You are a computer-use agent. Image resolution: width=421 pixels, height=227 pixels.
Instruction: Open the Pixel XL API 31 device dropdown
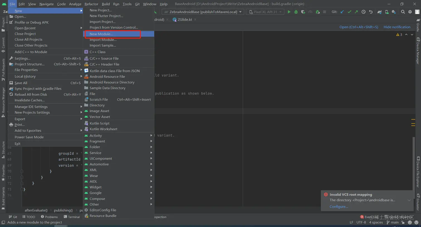click(265, 12)
